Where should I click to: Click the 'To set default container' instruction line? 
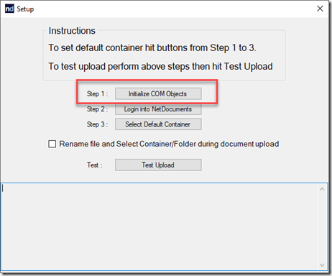(152, 47)
